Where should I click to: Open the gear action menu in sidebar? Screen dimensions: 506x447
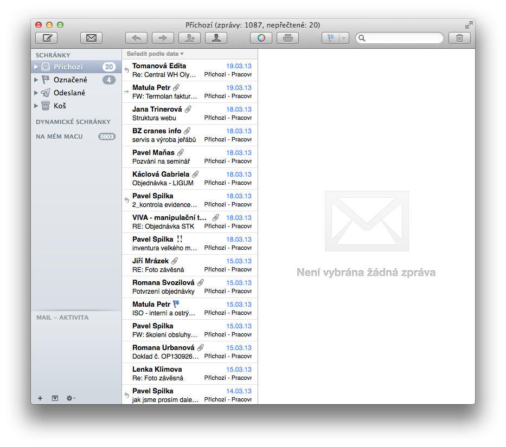point(71,398)
